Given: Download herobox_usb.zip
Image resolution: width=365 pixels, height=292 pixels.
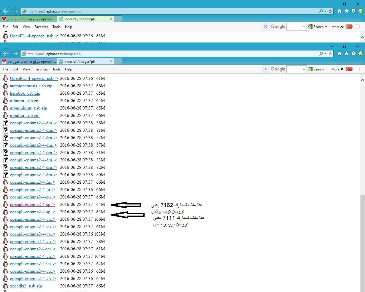Looking at the screenshot, I should pyautogui.click(x=25, y=93).
